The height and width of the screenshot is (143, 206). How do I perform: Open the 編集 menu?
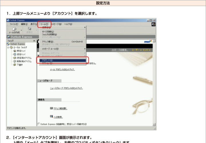[x=24, y=24]
